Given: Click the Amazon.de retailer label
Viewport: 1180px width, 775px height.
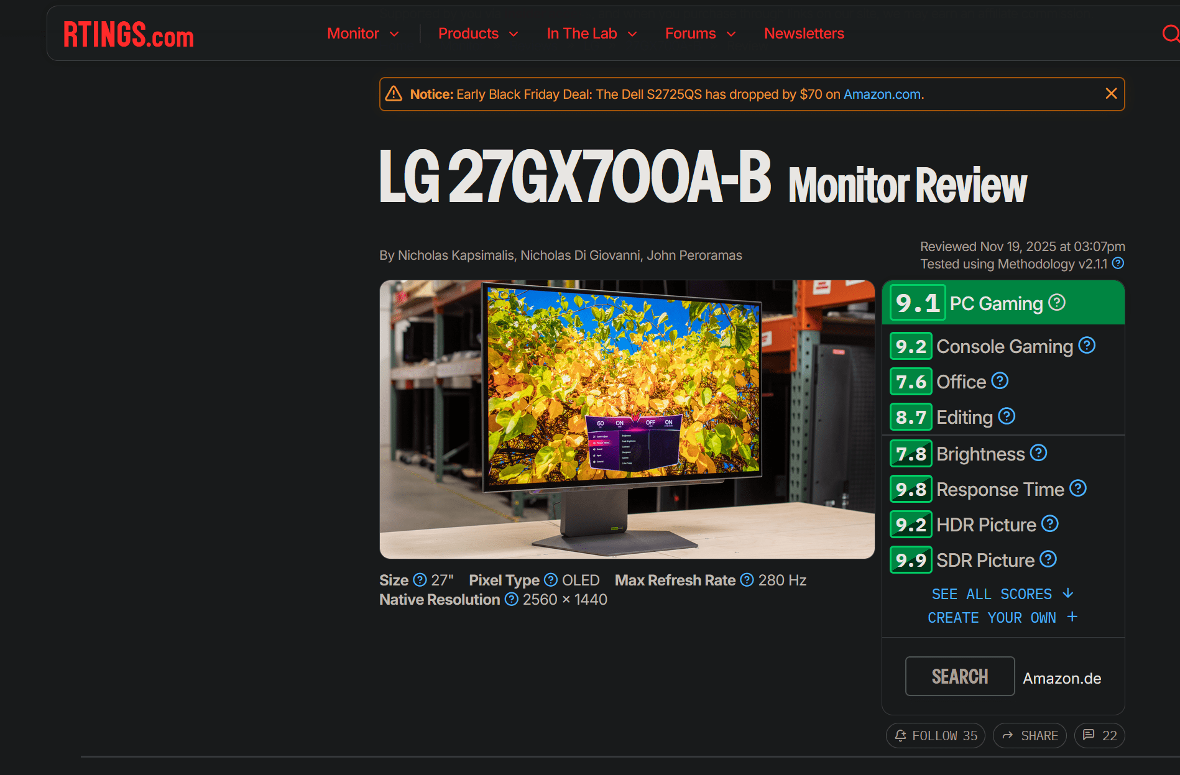Looking at the screenshot, I should [1062, 678].
